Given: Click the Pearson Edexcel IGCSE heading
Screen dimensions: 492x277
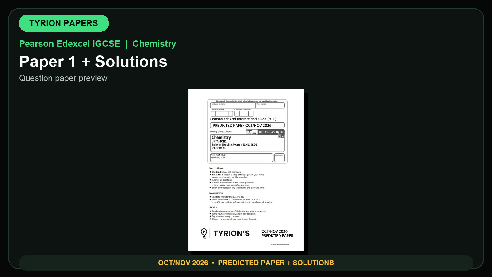Looking at the screenshot, I should pos(69,44).
